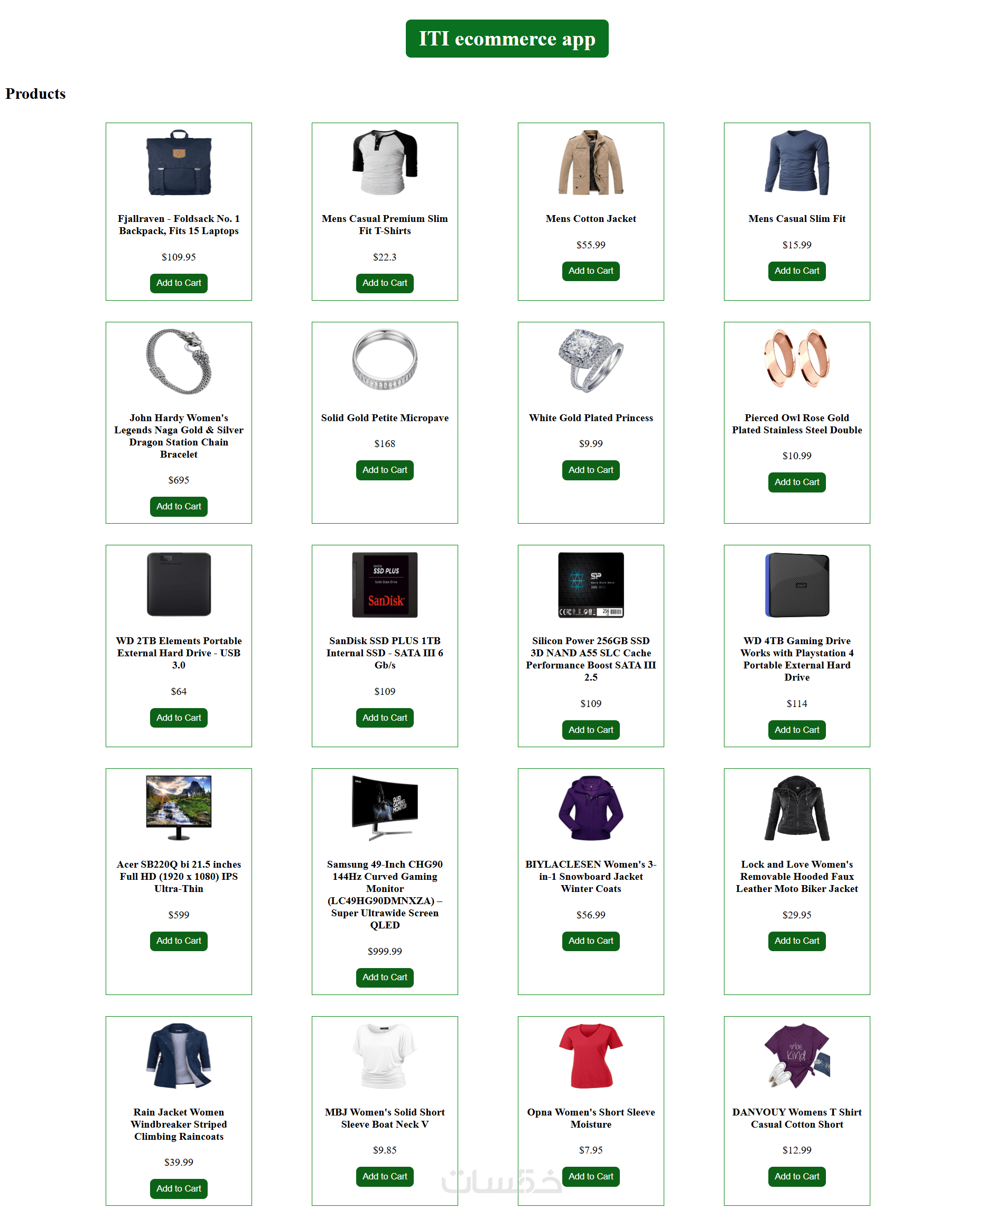This screenshot has width=1004, height=1218.
Task: Open the Mens Cotton Jacket image
Action: coord(590,163)
